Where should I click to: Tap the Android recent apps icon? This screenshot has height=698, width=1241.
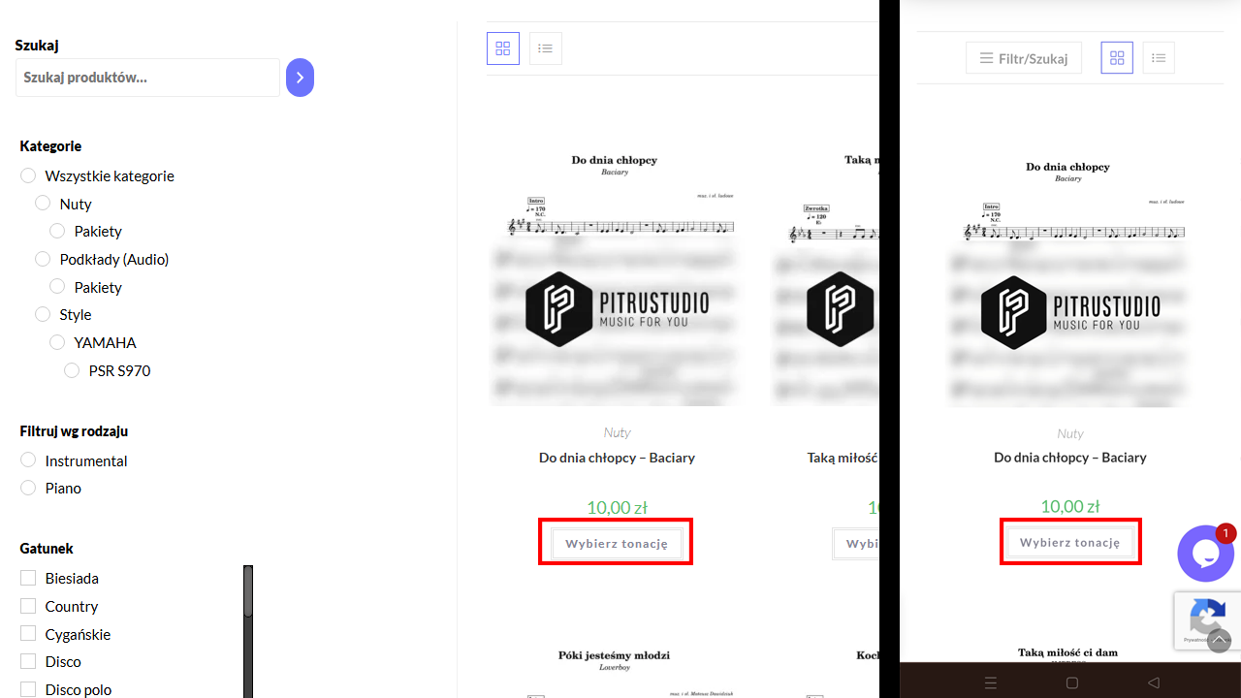point(990,682)
